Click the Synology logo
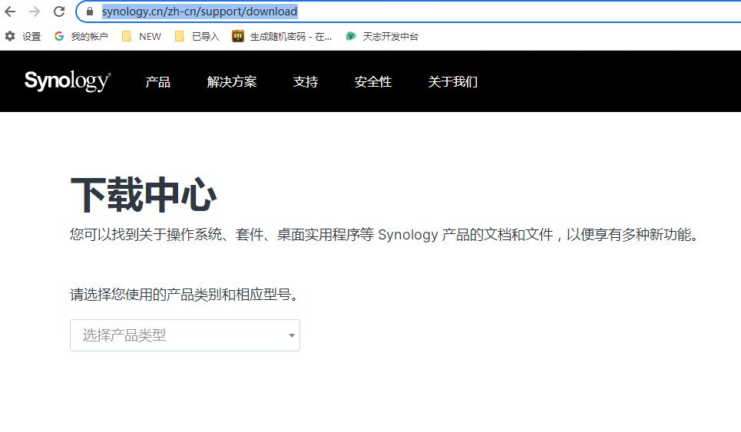This screenshot has width=741, height=432. click(68, 81)
